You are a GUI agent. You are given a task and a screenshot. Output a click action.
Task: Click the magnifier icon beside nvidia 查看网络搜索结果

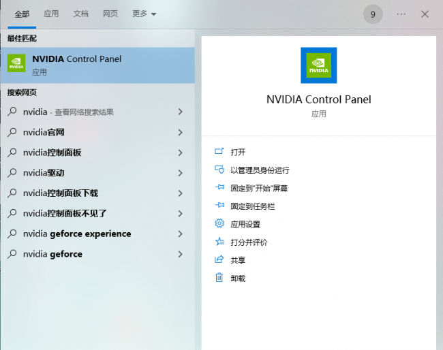[12, 112]
